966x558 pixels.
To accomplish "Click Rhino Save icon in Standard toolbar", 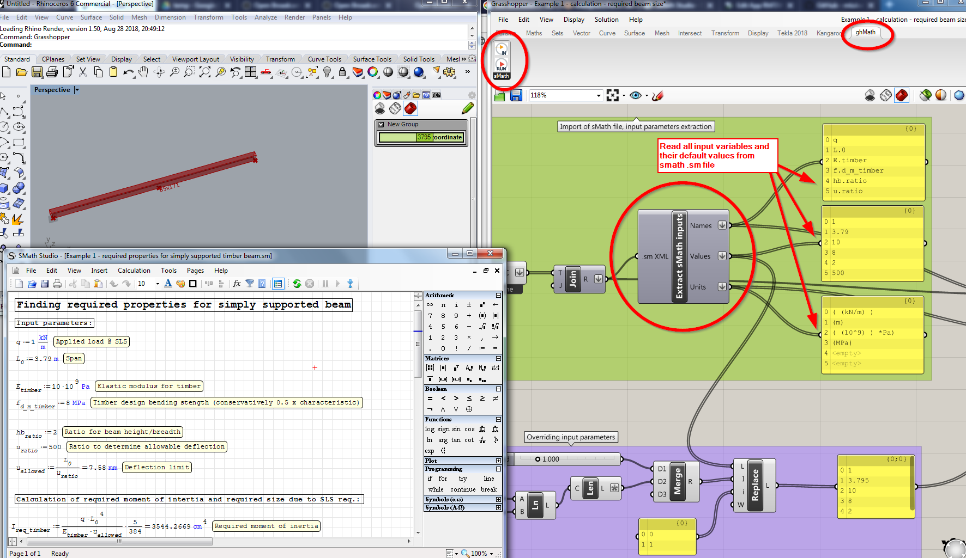I will (37, 72).
